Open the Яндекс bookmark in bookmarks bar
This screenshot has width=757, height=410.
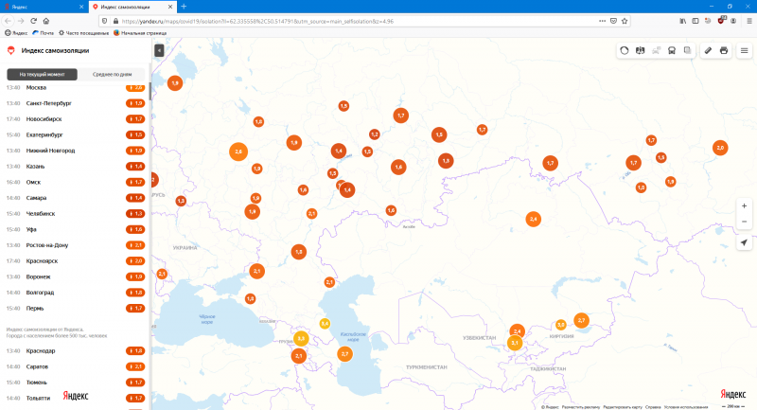(x=16, y=33)
